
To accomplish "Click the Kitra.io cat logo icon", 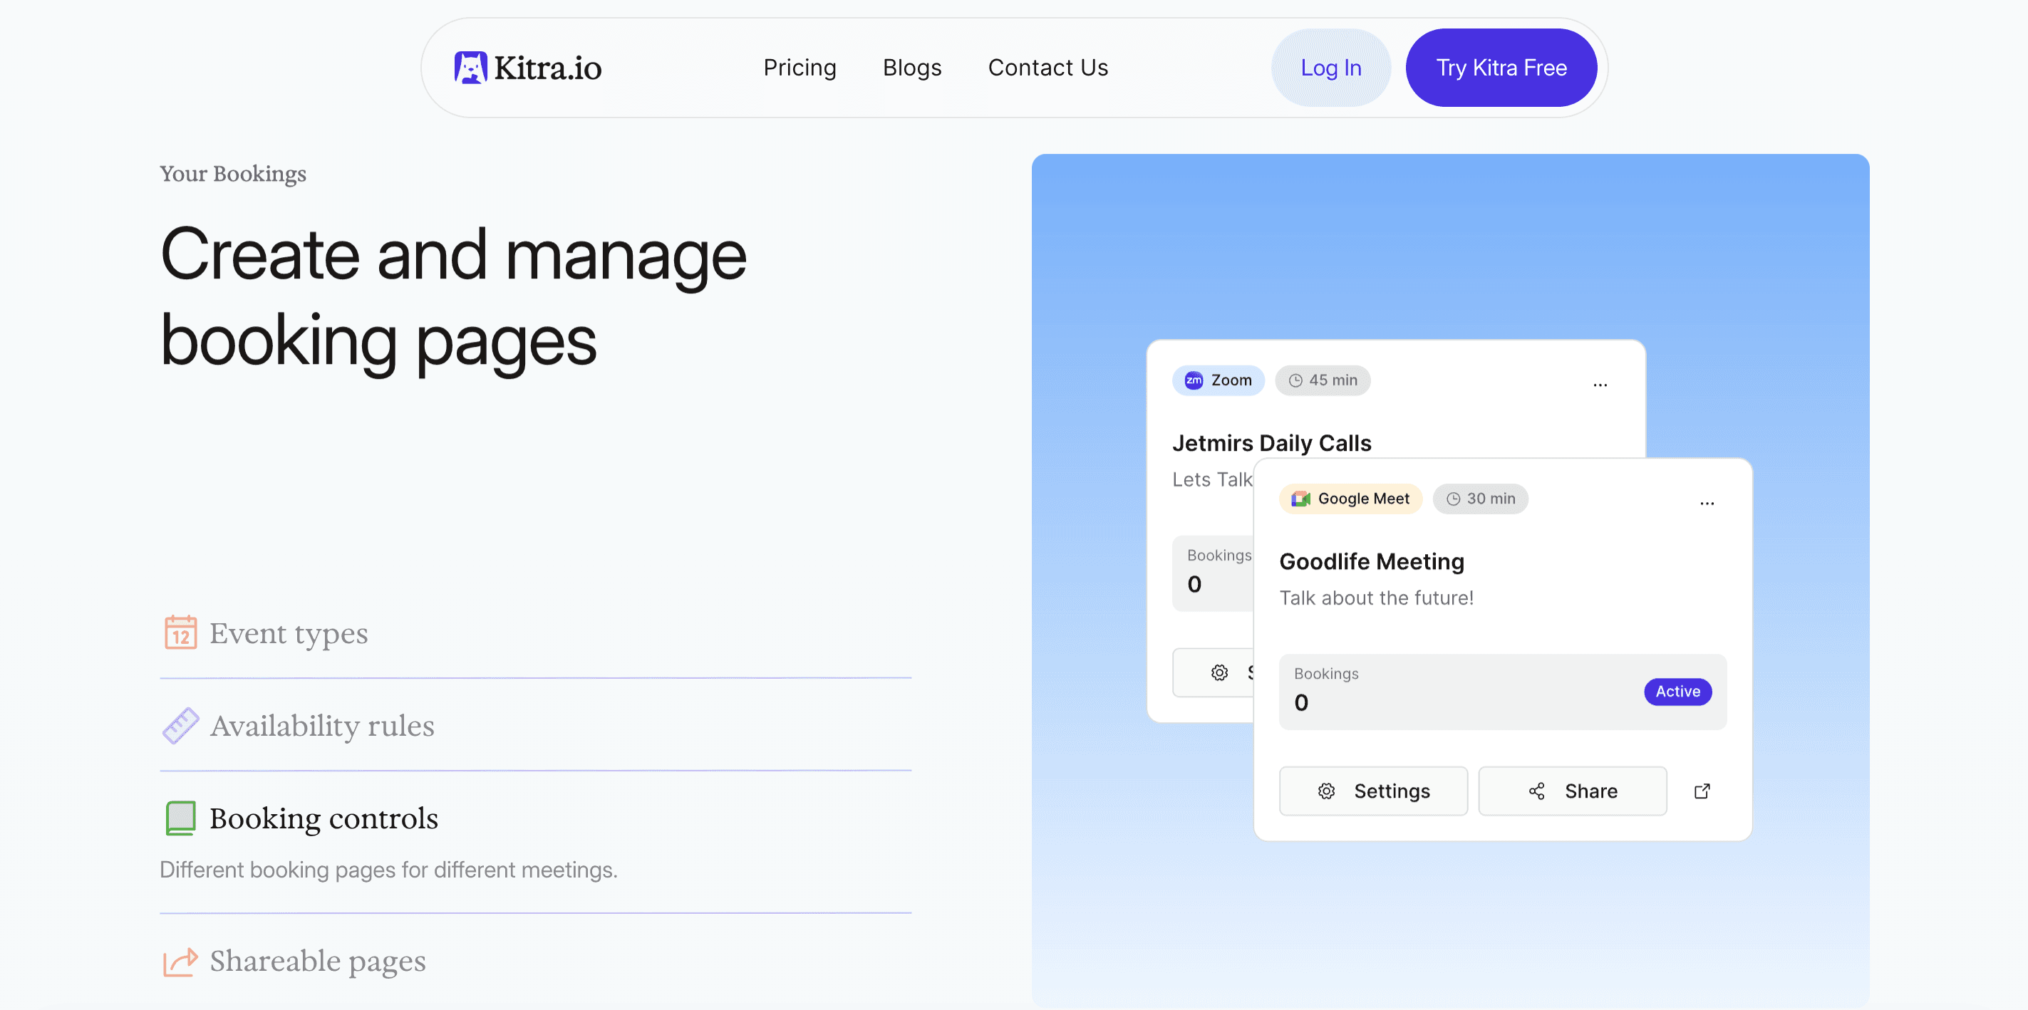I will point(470,68).
